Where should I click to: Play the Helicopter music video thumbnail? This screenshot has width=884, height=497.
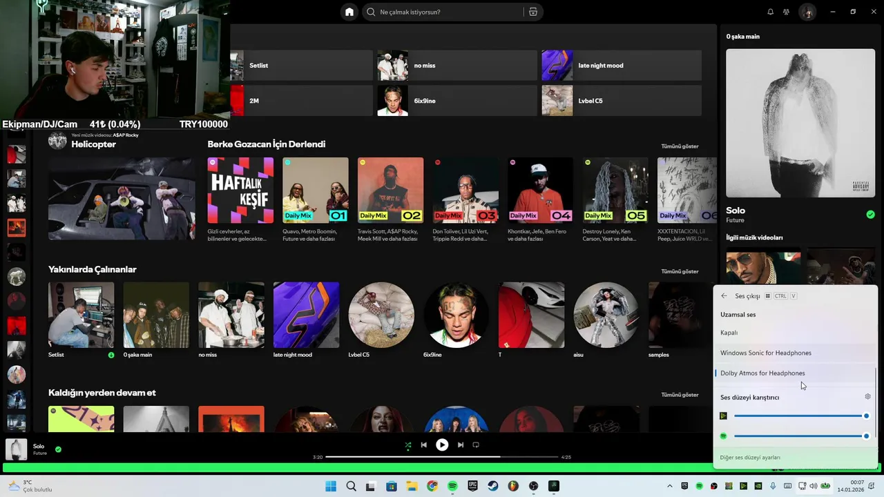pyautogui.click(x=122, y=199)
